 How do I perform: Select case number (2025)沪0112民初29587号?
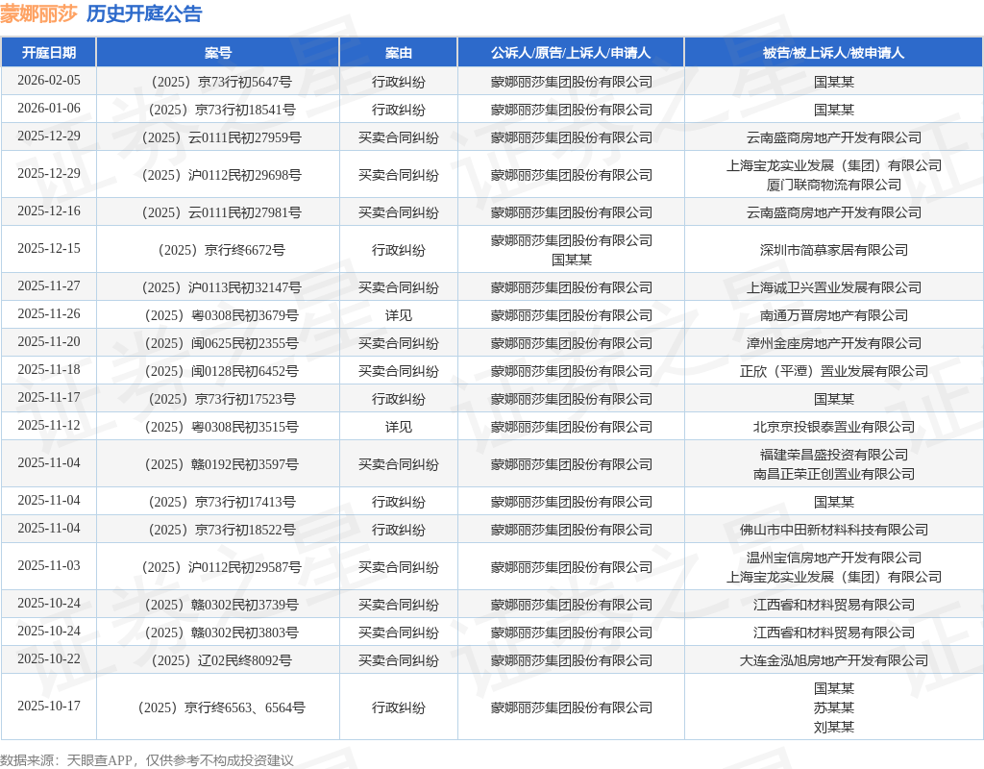point(218,567)
